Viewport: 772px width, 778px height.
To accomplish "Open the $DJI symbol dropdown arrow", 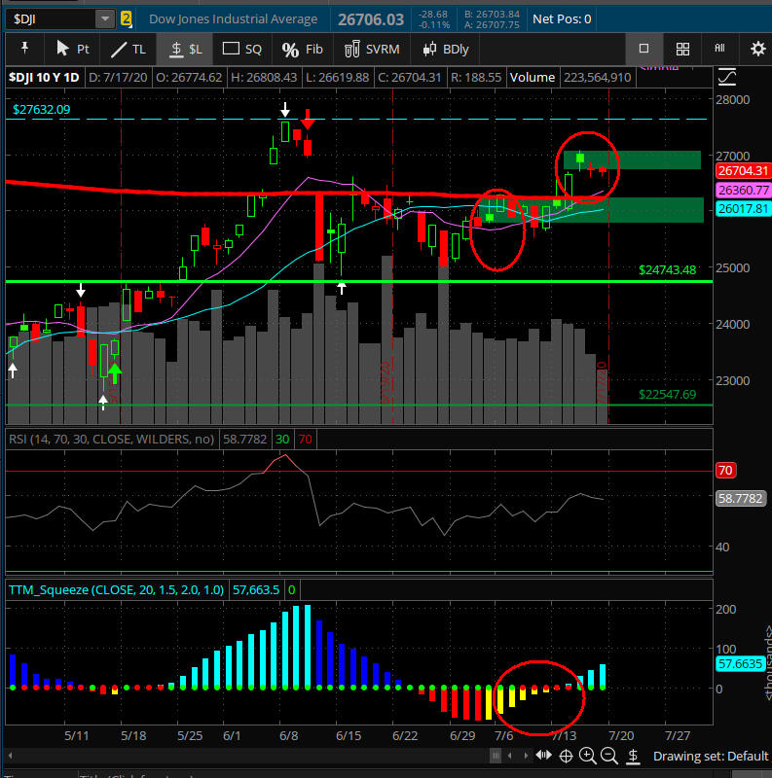I will pyautogui.click(x=104, y=18).
